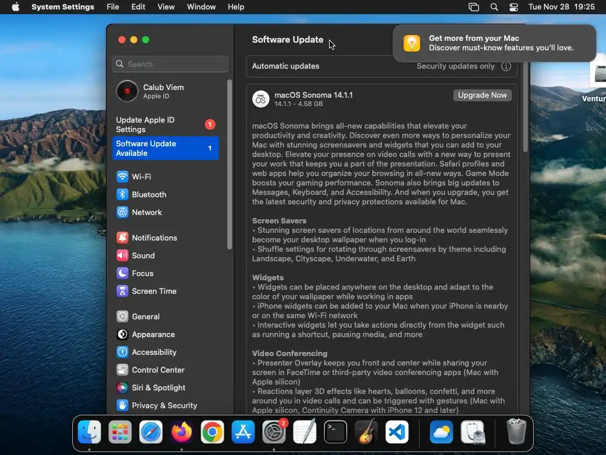606x455 pixels.
Task: Open GarageBand from the Dock
Action: click(366, 432)
